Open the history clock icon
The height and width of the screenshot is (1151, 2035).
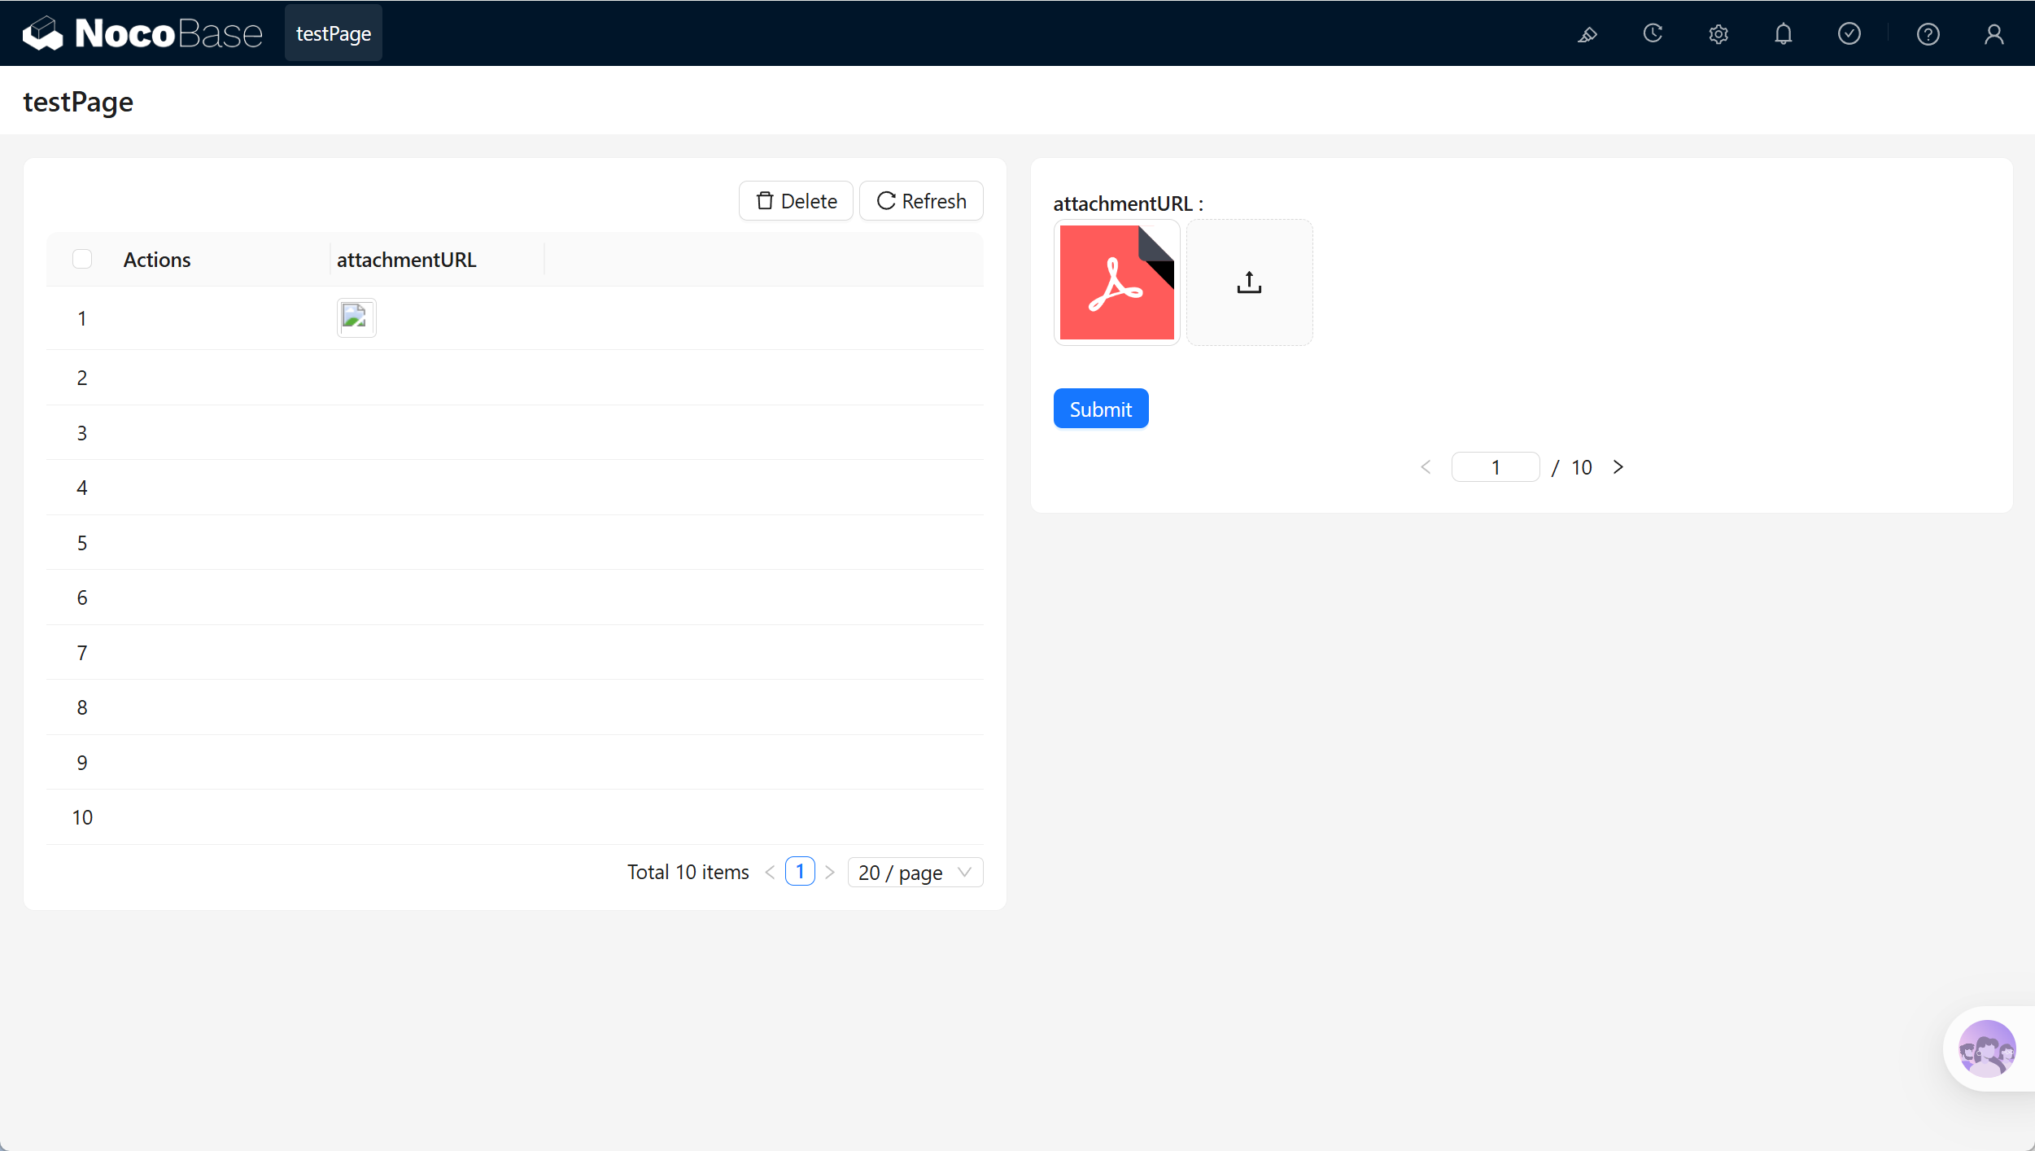click(1653, 34)
